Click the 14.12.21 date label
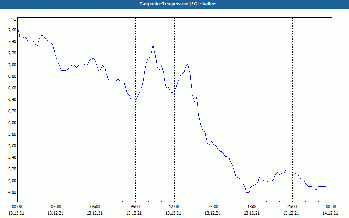Viewport: 349px width, 218px height. 330,213
